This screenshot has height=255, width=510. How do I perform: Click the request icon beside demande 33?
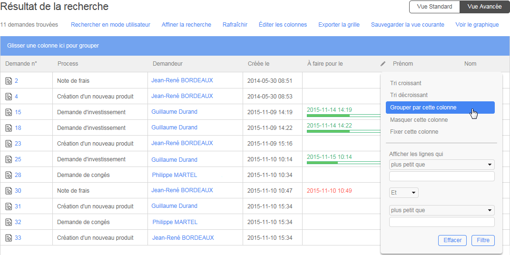pos(9,238)
